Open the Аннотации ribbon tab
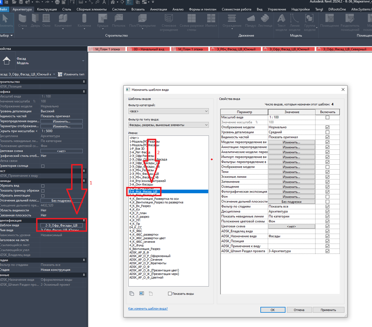372x327 pixels. click(159, 9)
